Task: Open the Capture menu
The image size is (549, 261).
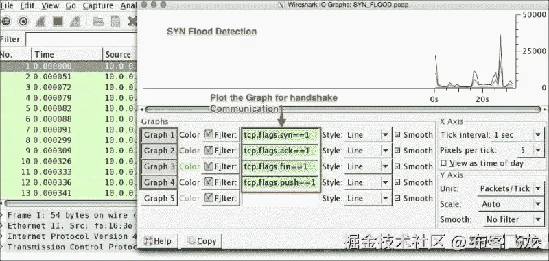Action: pyautogui.click(x=98, y=5)
